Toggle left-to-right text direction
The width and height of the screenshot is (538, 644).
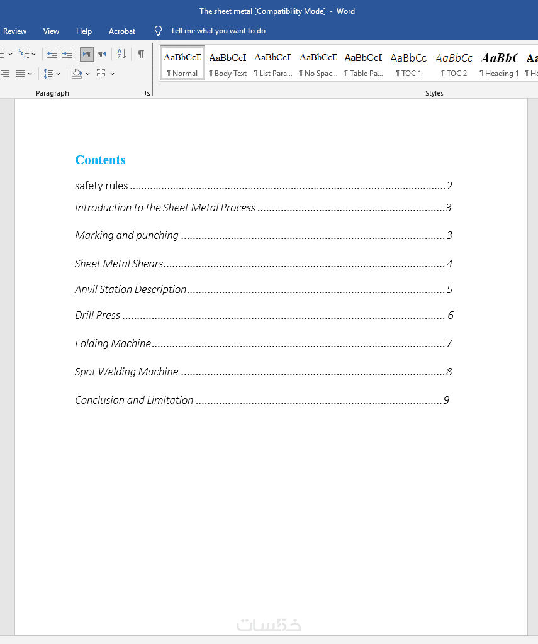tap(87, 54)
